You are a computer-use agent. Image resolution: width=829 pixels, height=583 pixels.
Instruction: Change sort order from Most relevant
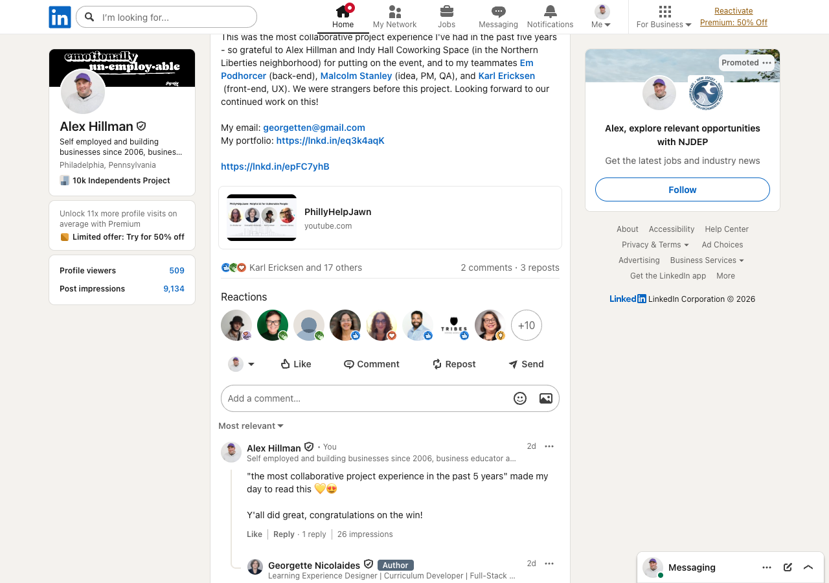[251, 426]
